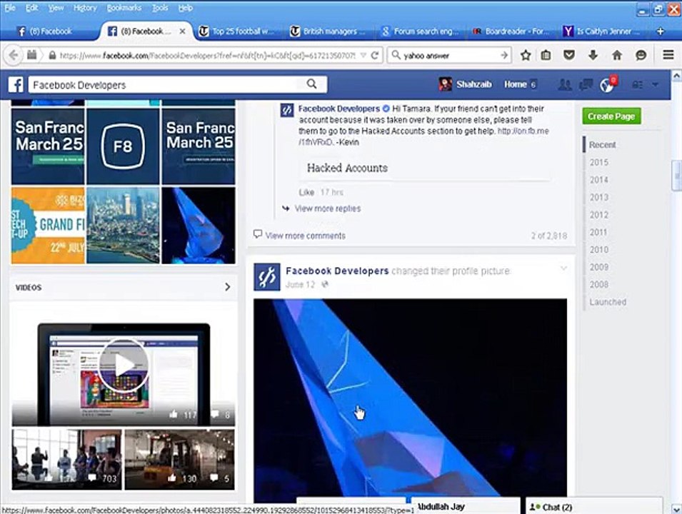Image resolution: width=682 pixels, height=514 pixels.
Task: Click the chat bubble toolbar icon
Action: click(x=641, y=55)
